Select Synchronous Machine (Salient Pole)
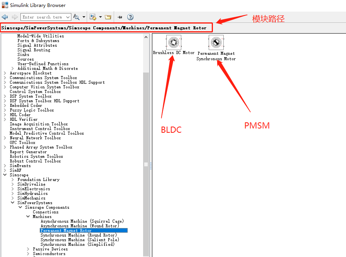The image size is (346, 257). (80, 240)
